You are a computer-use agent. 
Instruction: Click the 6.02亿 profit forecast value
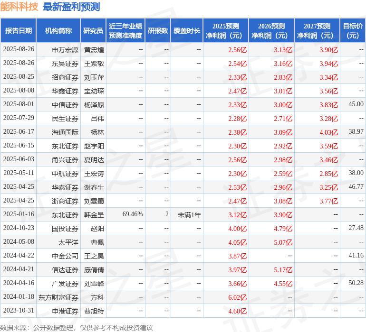pos(237,297)
